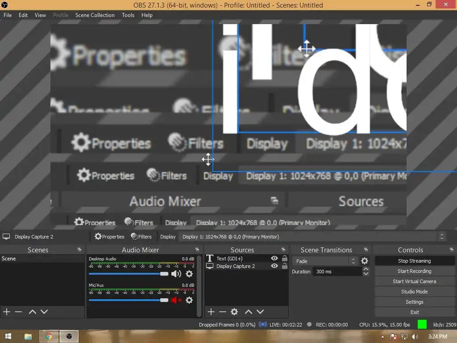Image resolution: width=457 pixels, height=343 pixels.
Task: Open the Display selection dropdown
Action: (x=312, y=237)
